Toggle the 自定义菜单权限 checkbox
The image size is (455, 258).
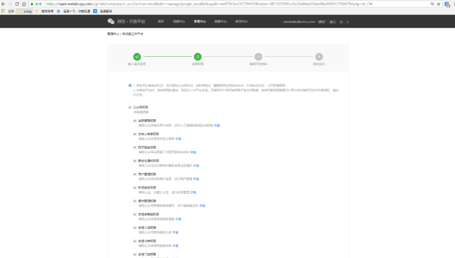click(x=135, y=134)
